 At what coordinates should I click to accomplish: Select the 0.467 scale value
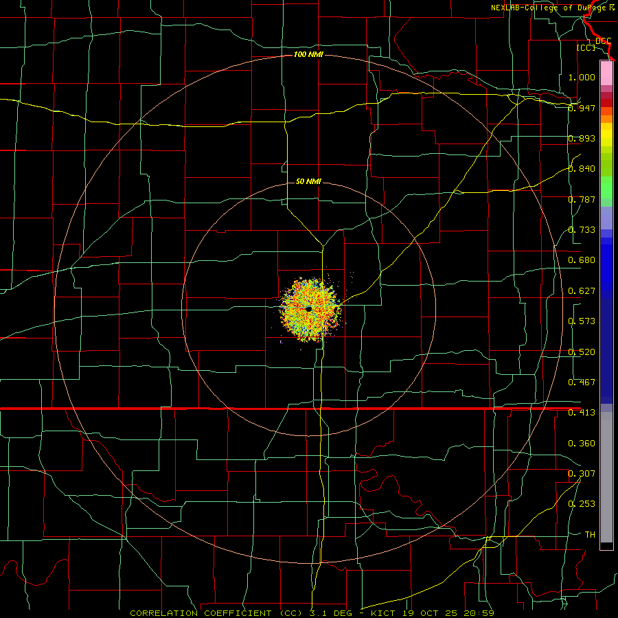click(582, 382)
